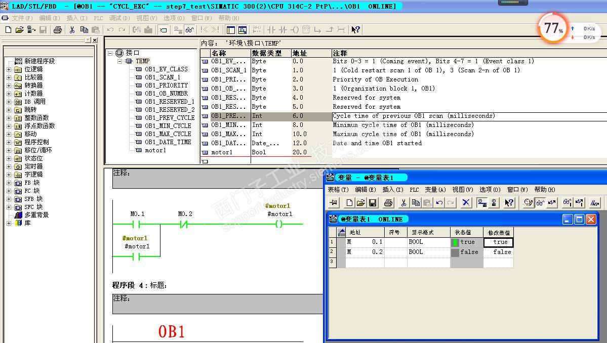Screen dimensions: 607x343
Task: Open the PLC menu in variable window
Action: click(x=414, y=190)
